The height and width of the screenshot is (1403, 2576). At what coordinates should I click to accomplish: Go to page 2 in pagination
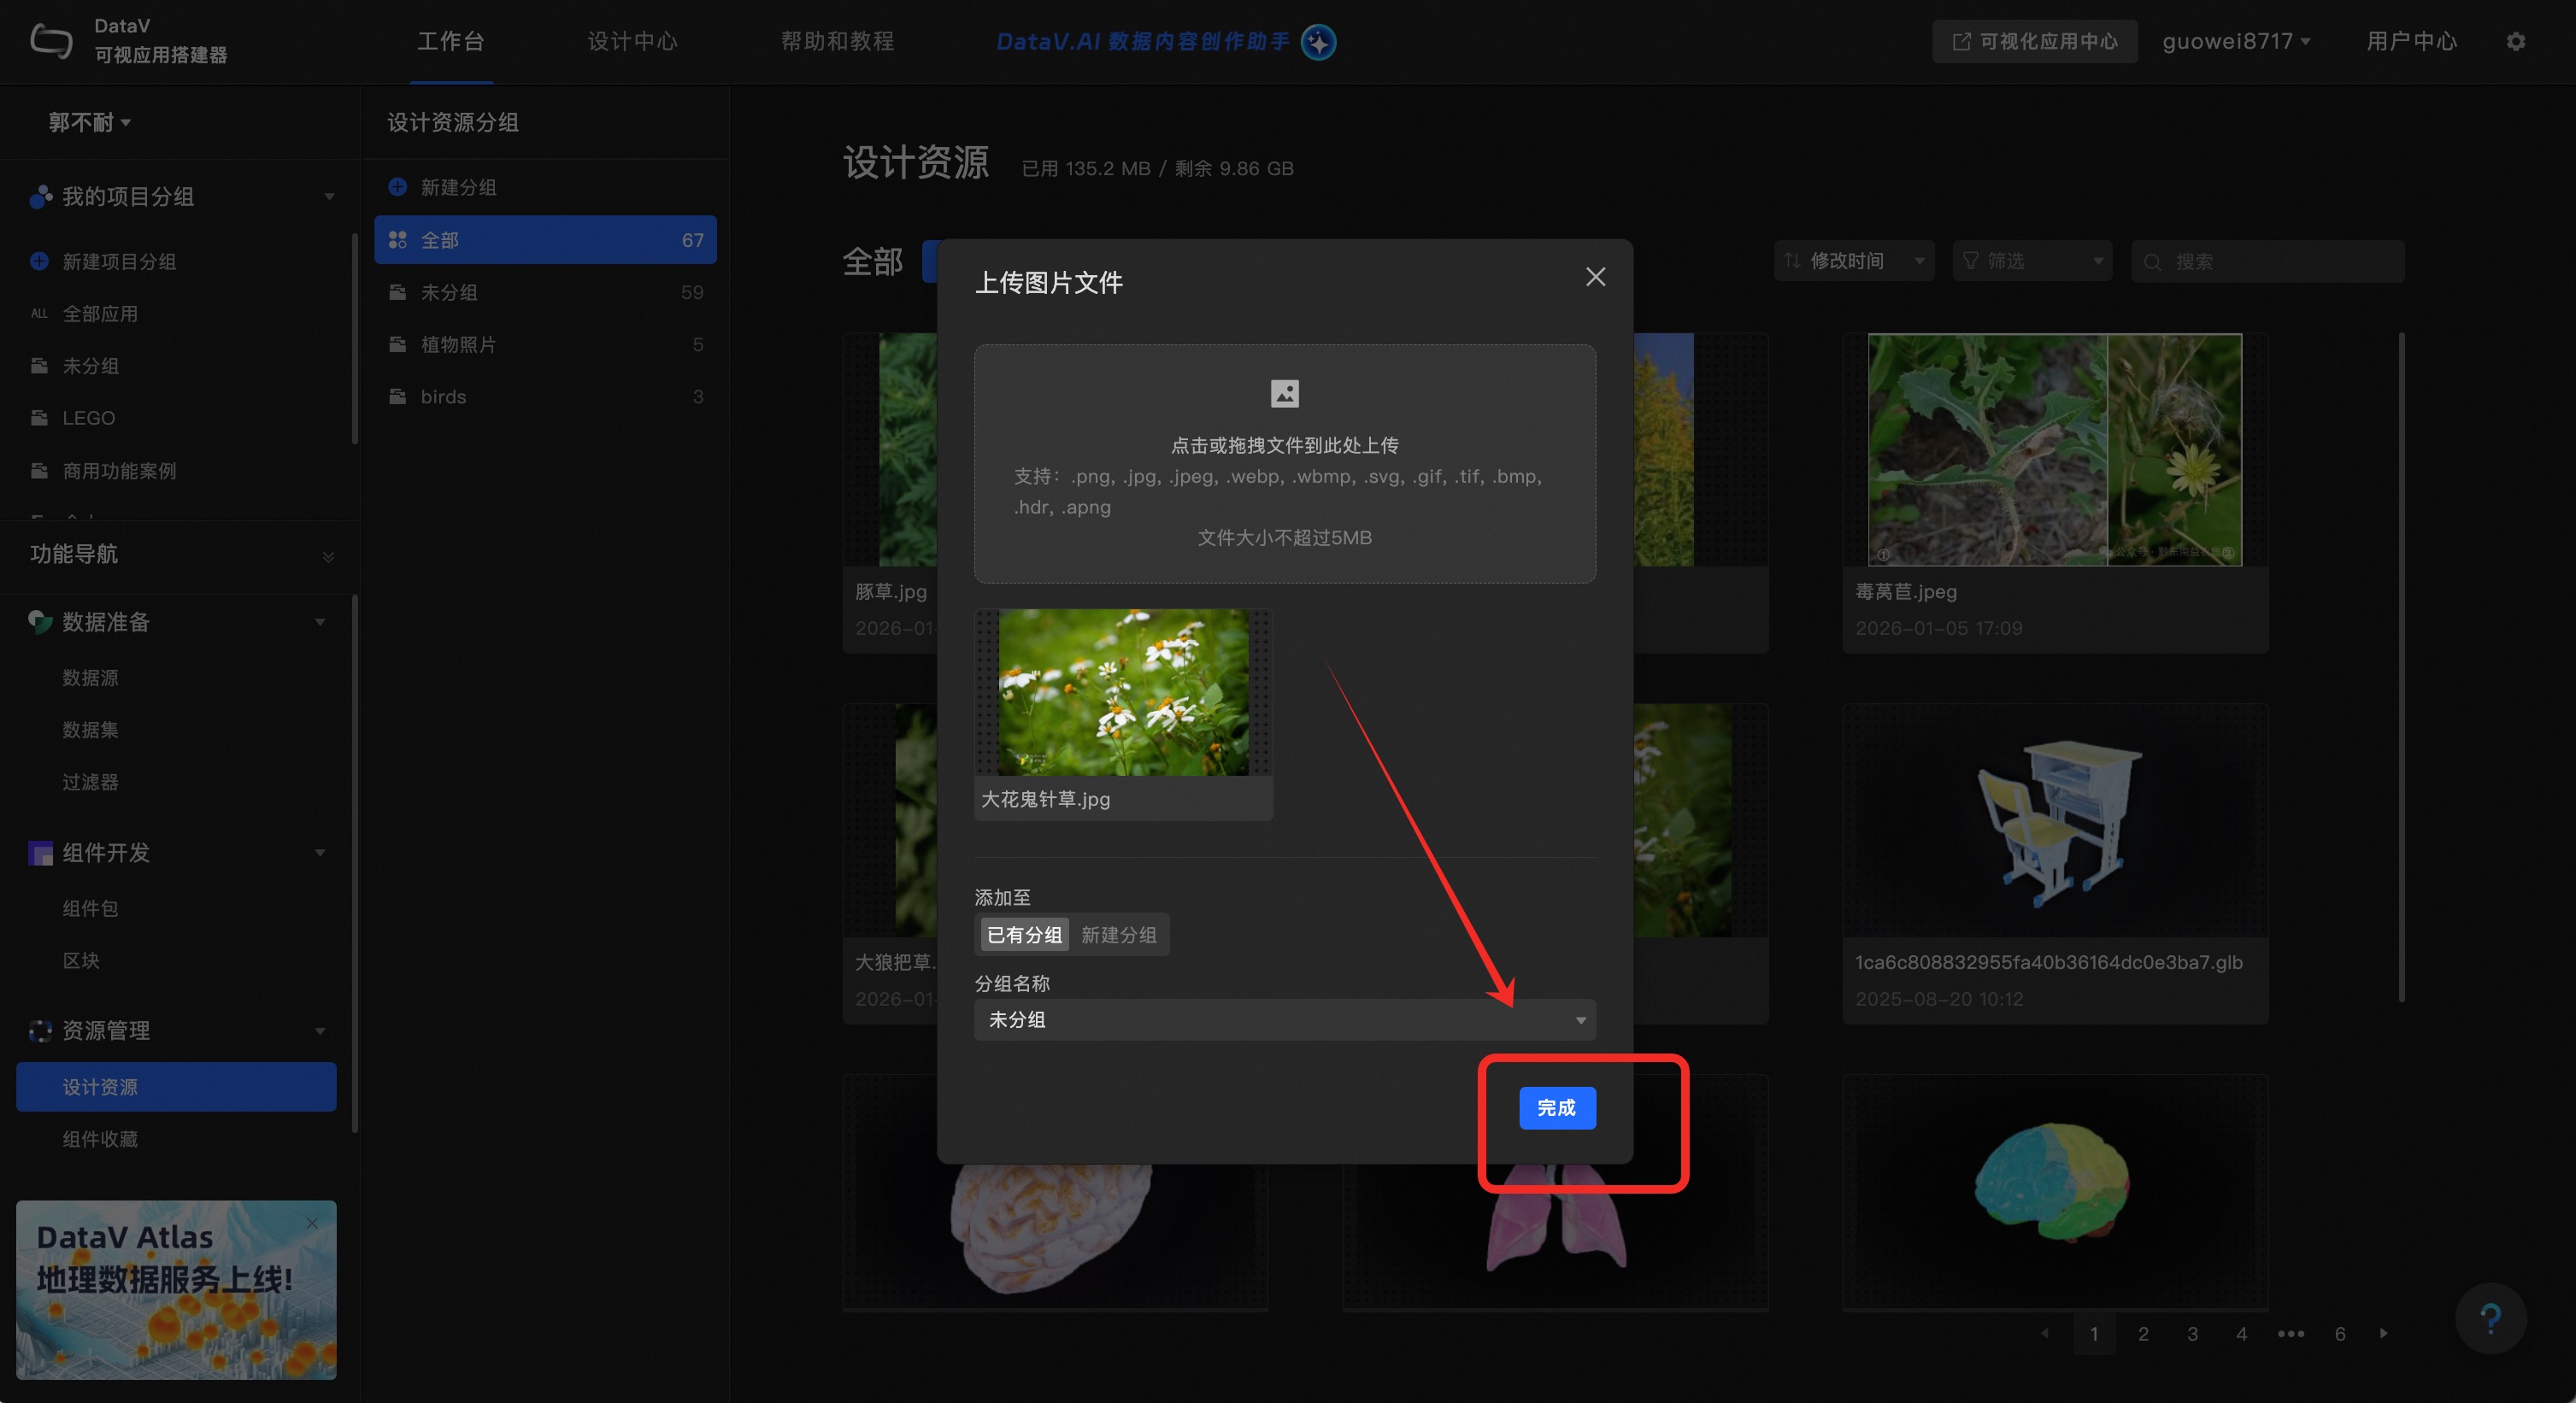point(2143,1334)
